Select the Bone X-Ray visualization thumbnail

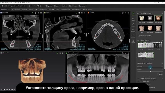tap(150, 18)
